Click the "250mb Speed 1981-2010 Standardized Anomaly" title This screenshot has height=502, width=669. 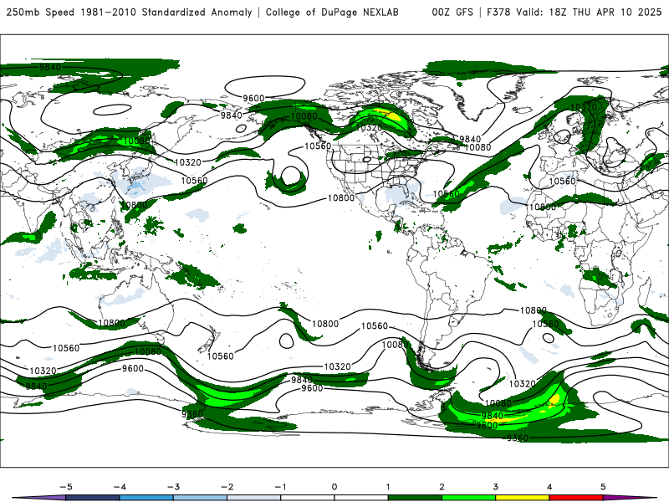tap(130, 12)
